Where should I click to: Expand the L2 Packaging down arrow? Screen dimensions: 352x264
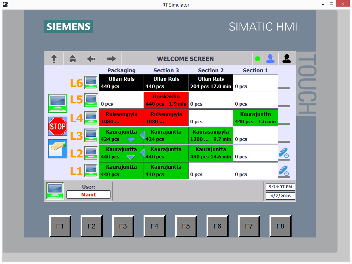click(x=131, y=157)
